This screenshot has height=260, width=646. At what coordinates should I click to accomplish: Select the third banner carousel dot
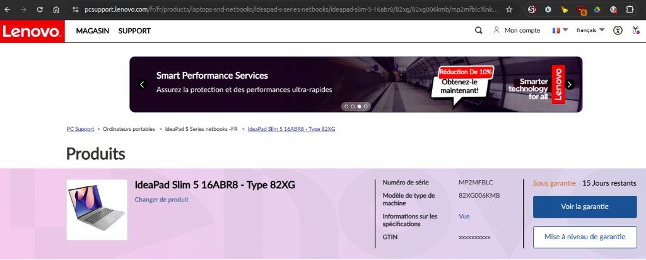click(359, 106)
